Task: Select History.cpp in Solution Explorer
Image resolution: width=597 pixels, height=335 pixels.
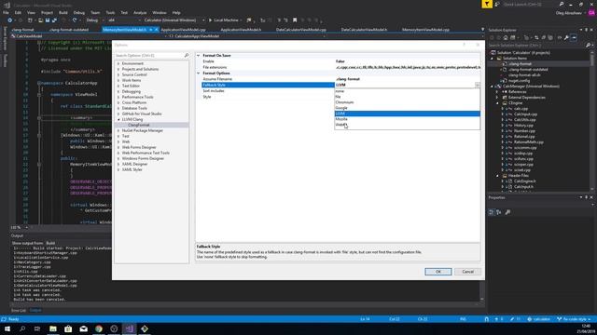Action: coord(523,126)
